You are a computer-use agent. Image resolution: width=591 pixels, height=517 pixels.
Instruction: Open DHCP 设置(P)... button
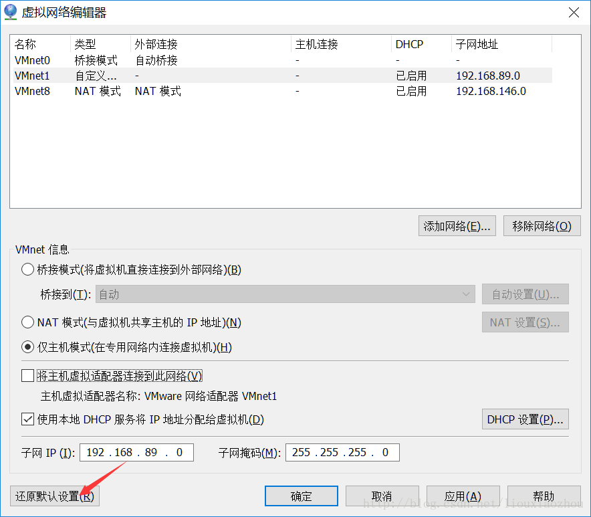coord(525,419)
